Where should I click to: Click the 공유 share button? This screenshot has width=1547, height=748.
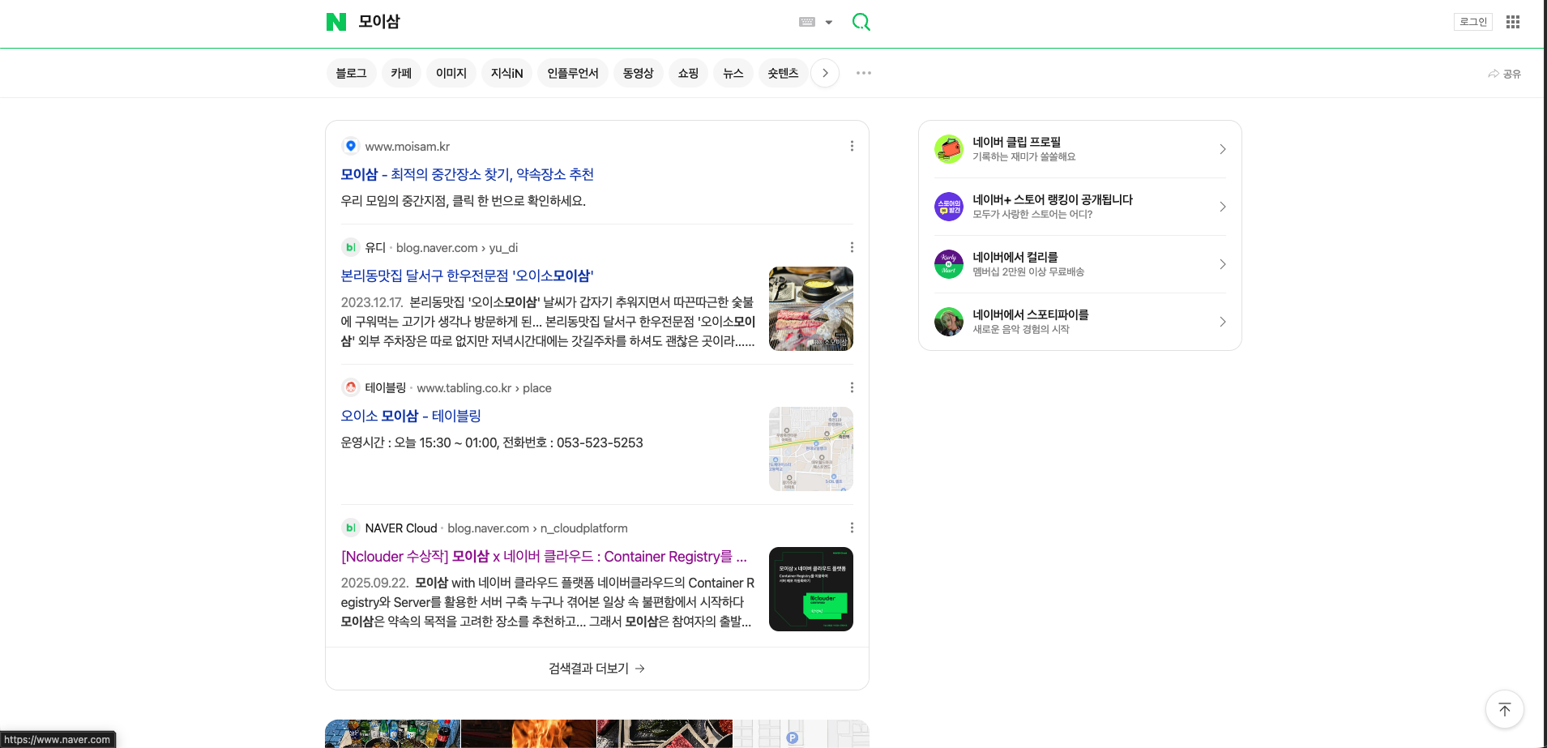(1504, 74)
